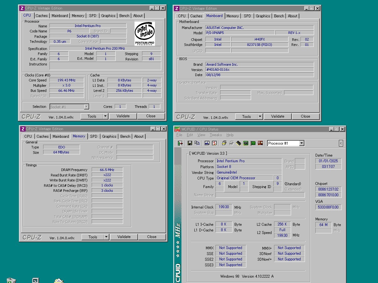This screenshot has height=283, width=378.
Task: Open Graphics tab in the CPU-Z motherboard window
Action: (x=263, y=16)
